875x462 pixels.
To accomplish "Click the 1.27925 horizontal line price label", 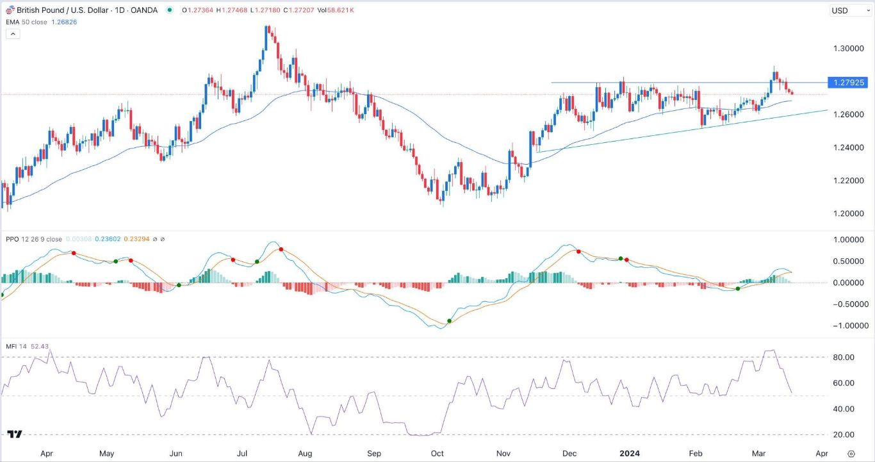I will 847,83.
